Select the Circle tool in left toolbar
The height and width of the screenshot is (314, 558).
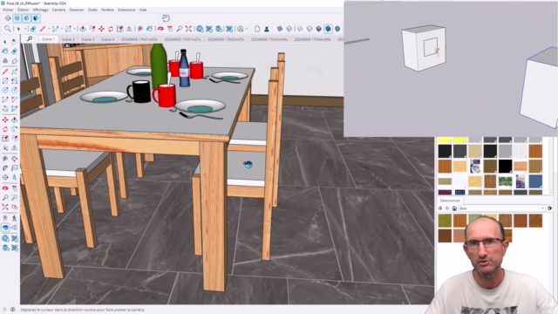point(5,90)
